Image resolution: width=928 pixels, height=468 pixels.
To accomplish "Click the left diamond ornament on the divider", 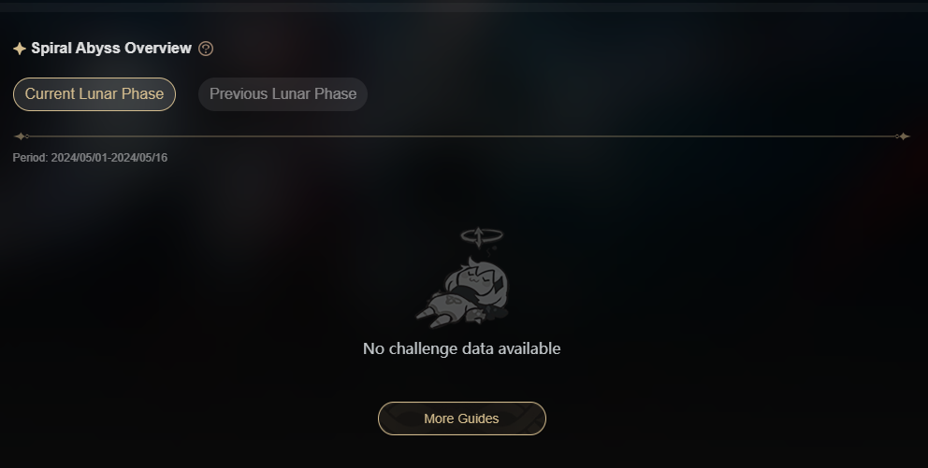I will pos(21,136).
